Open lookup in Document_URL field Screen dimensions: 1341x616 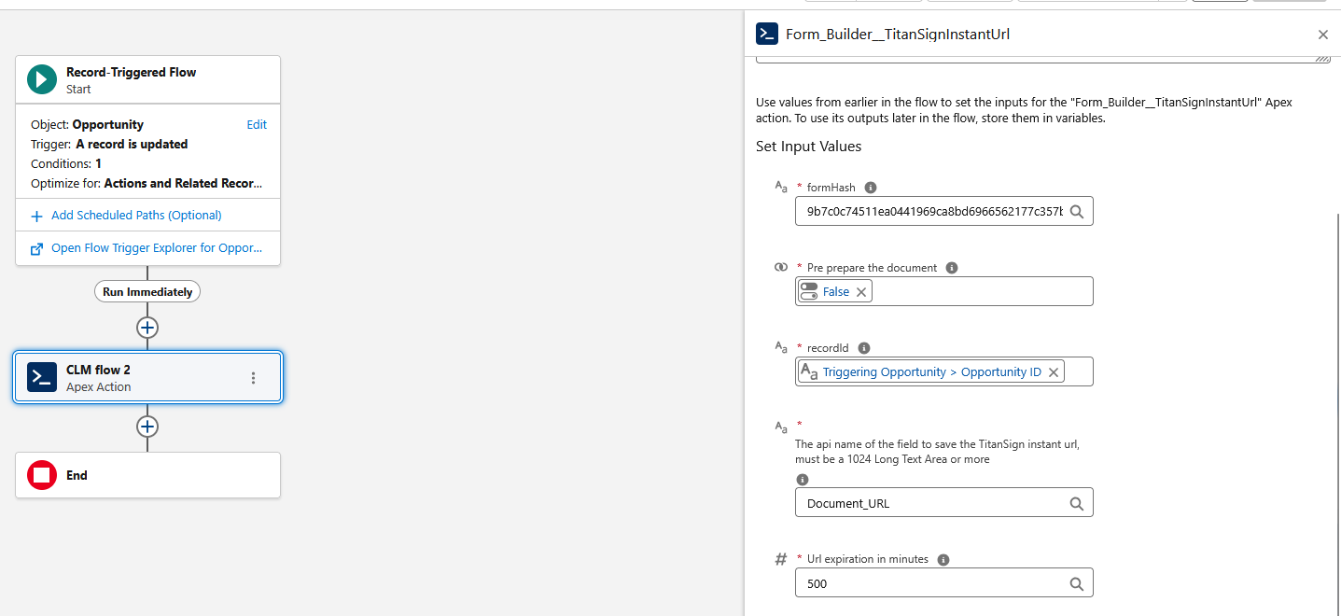tap(1076, 503)
